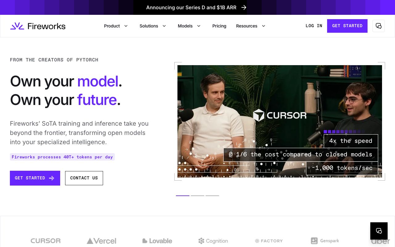Viewport: 395px width, 247px height.
Task: Click the CONTACT US button
Action: pyautogui.click(x=84, y=178)
